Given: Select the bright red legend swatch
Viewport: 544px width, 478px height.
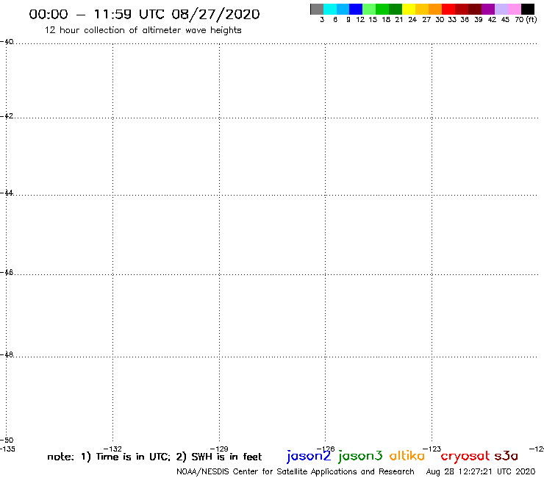Looking at the screenshot, I should pos(448,9).
